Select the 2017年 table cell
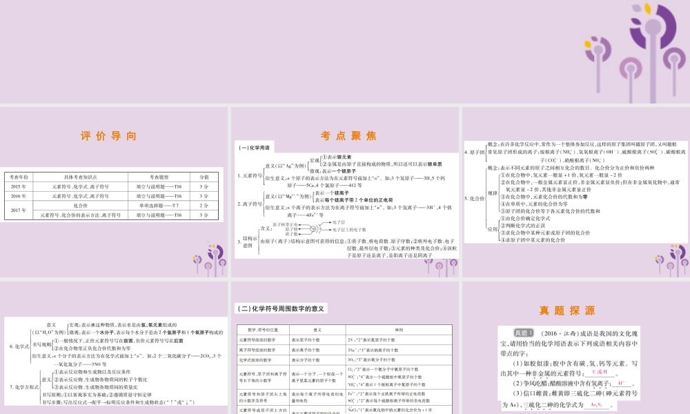Viewport: 690px width, 414px height. [19, 210]
